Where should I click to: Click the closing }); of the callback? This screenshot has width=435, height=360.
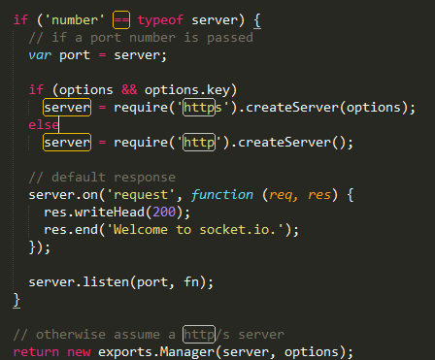[x=40, y=247]
